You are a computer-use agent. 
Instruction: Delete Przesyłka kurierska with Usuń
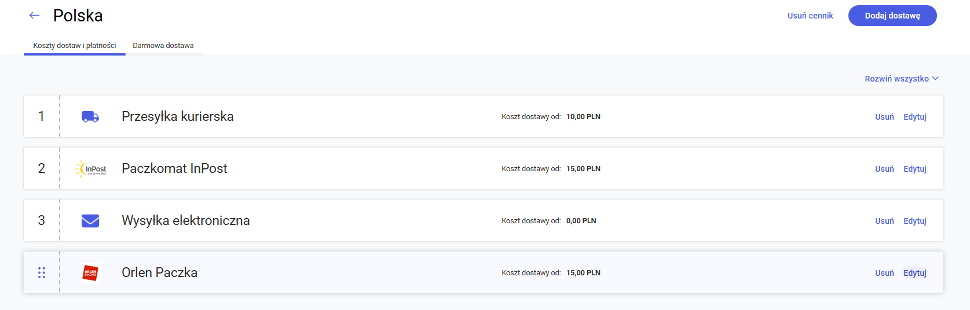click(884, 117)
